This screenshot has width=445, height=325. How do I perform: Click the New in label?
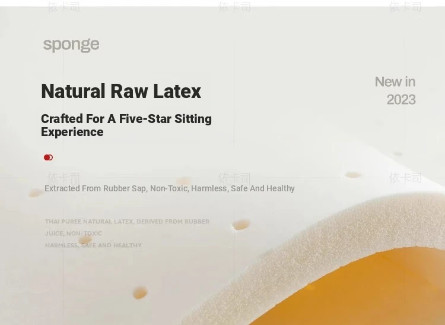point(395,82)
